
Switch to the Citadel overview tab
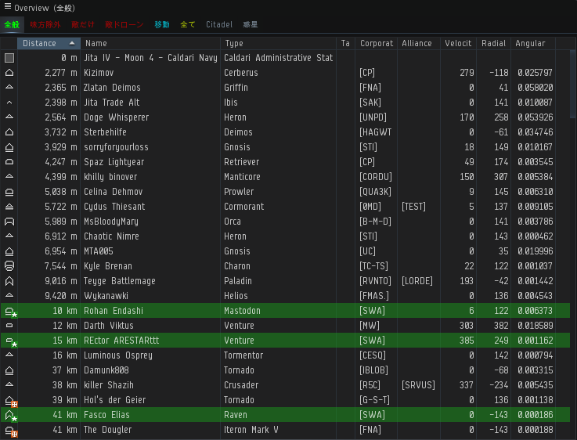tap(219, 25)
